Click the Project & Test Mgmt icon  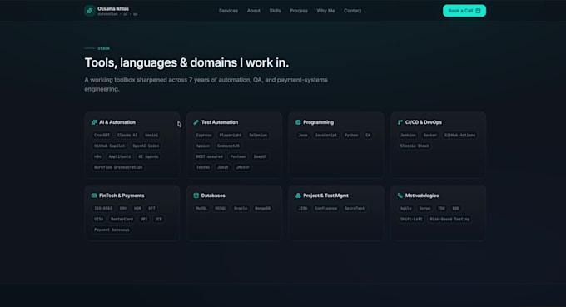tap(298, 196)
